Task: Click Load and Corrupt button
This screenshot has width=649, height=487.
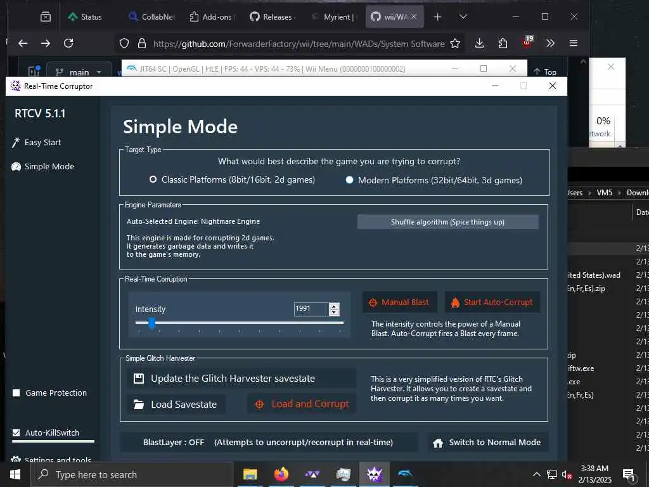Action: coord(302,404)
